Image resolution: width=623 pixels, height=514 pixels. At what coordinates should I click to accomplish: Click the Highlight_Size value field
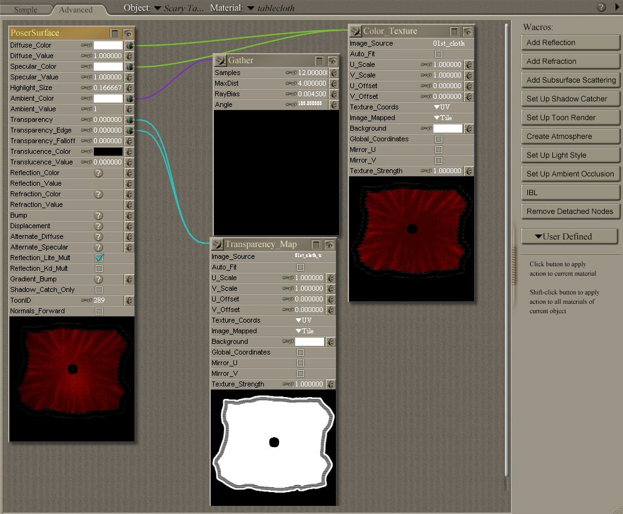(x=108, y=88)
